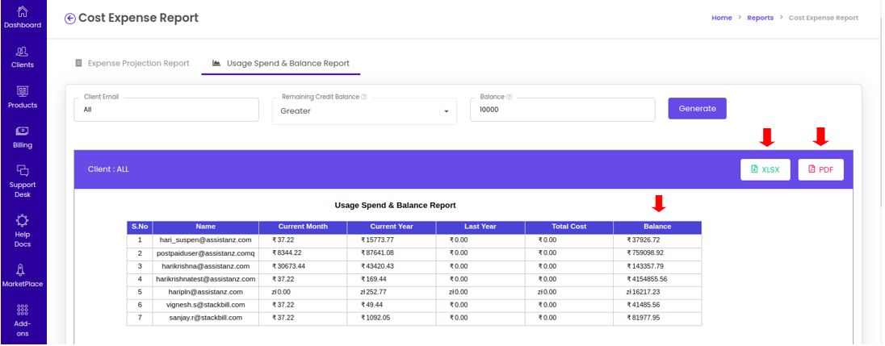Click the chart icon on Usage Spend tab
This screenshot has height=346, width=885.
pos(216,63)
